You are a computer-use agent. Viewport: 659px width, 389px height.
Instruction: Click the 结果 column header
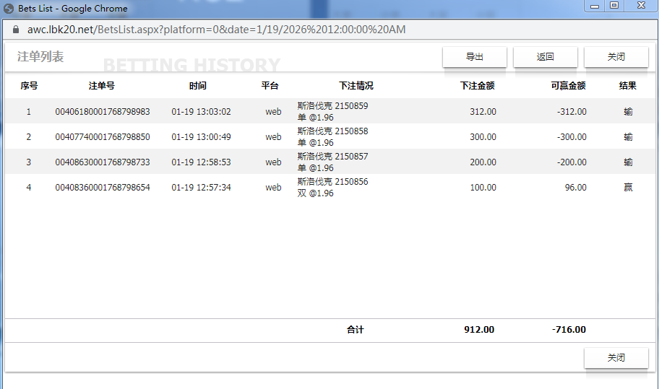[x=627, y=86]
